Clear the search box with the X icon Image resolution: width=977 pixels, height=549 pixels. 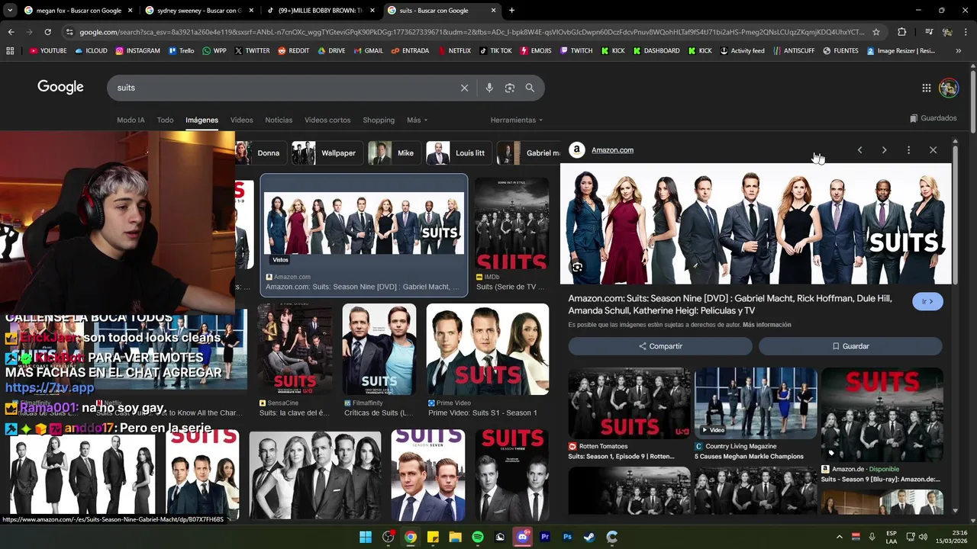point(464,88)
